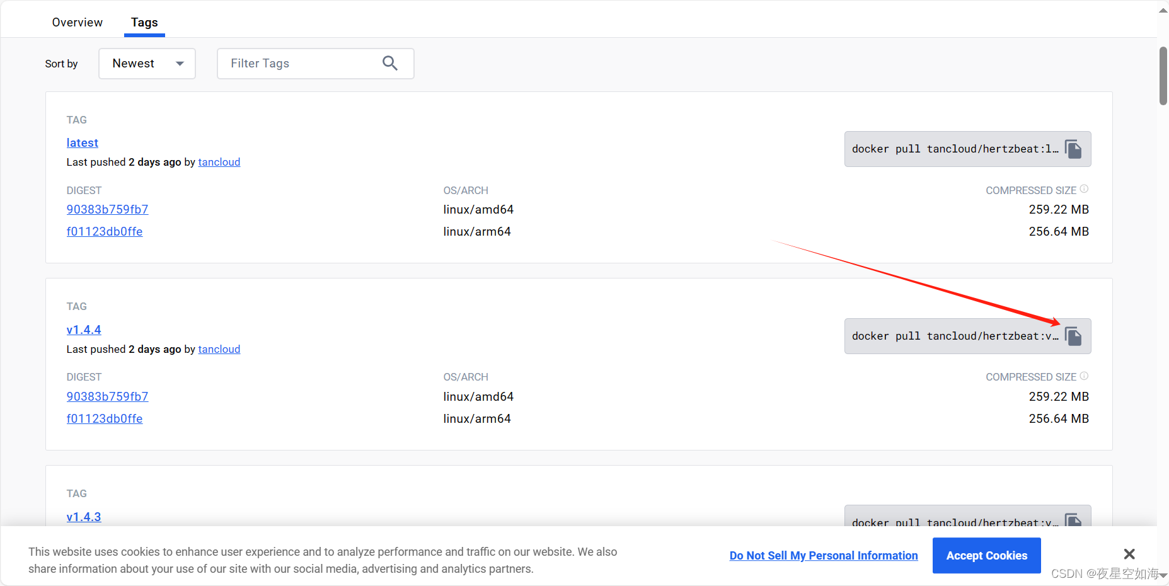Open the latest tag details
This screenshot has height=586, width=1169.
click(x=82, y=142)
